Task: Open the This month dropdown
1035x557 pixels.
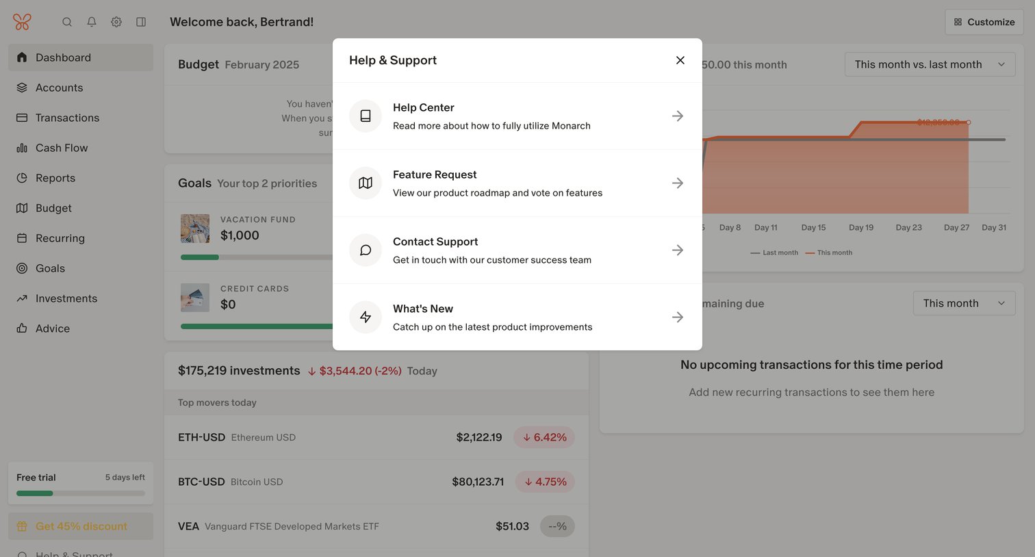Action: [x=964, y=303]
